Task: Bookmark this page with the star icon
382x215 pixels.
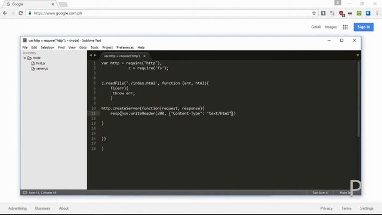Action: [x=314, y=13]
